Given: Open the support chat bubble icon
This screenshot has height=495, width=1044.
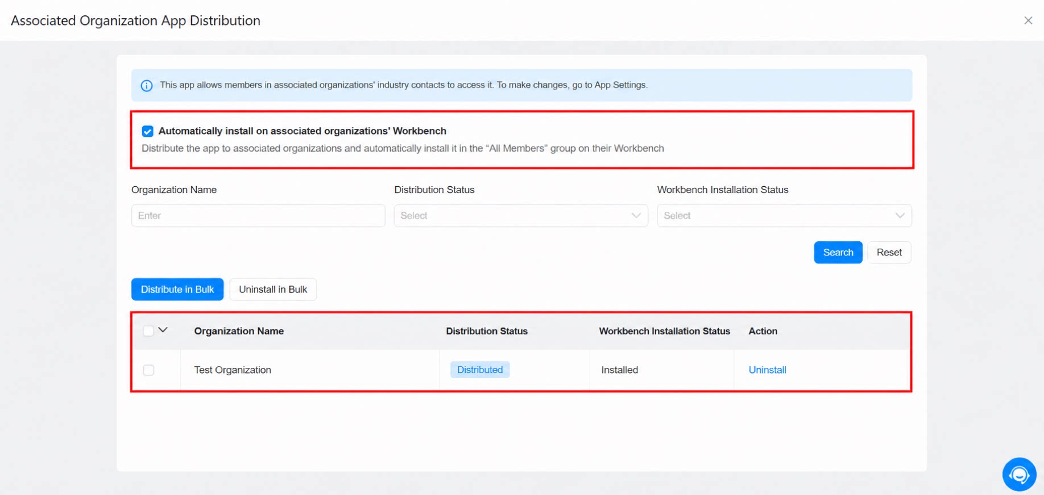Looking at the screenshot, I should (1019, 474).
